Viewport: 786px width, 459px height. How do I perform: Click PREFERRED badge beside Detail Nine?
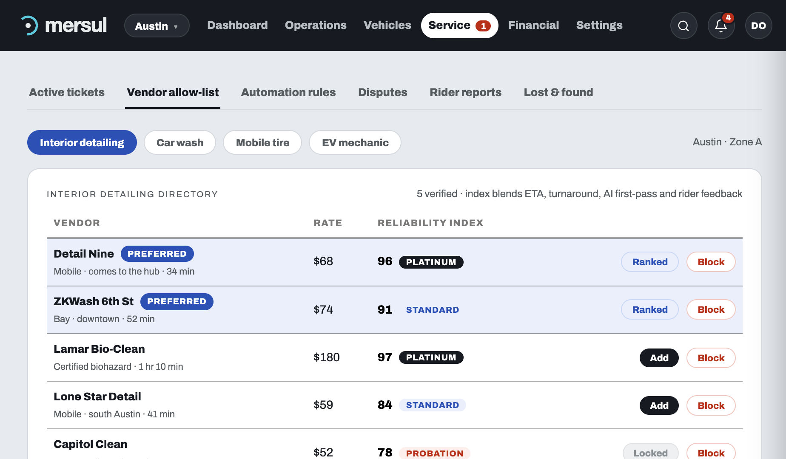pyautogui.click(x=157, y=254)
